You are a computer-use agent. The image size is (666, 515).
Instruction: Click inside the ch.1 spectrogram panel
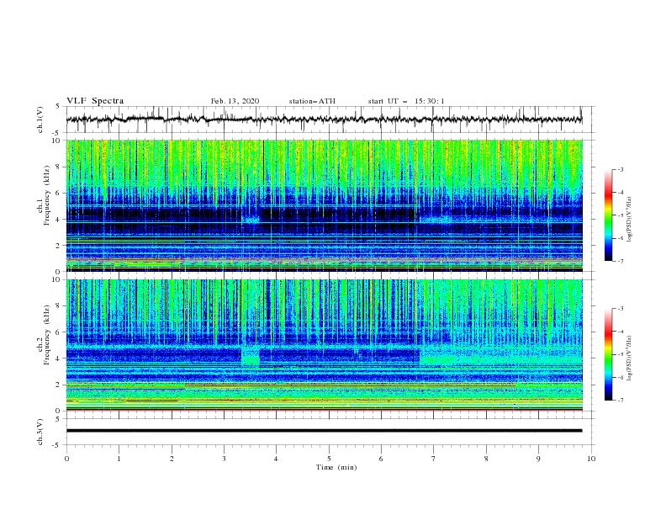pyautogui.click(x=324, y=205)
